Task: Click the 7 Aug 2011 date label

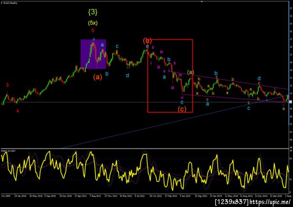Action: pyautogui.click(x=95, y=196)
